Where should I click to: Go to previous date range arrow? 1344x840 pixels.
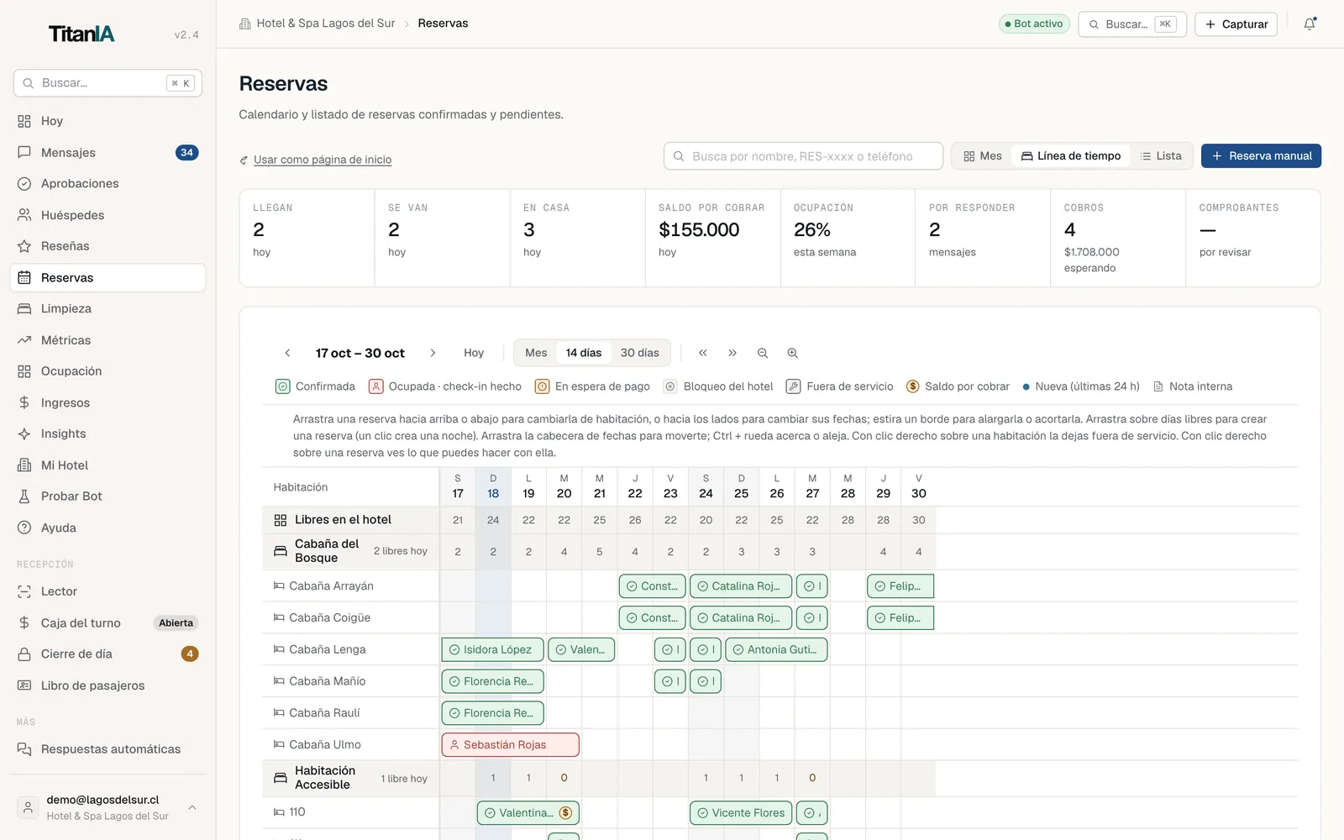pos(287,354)
